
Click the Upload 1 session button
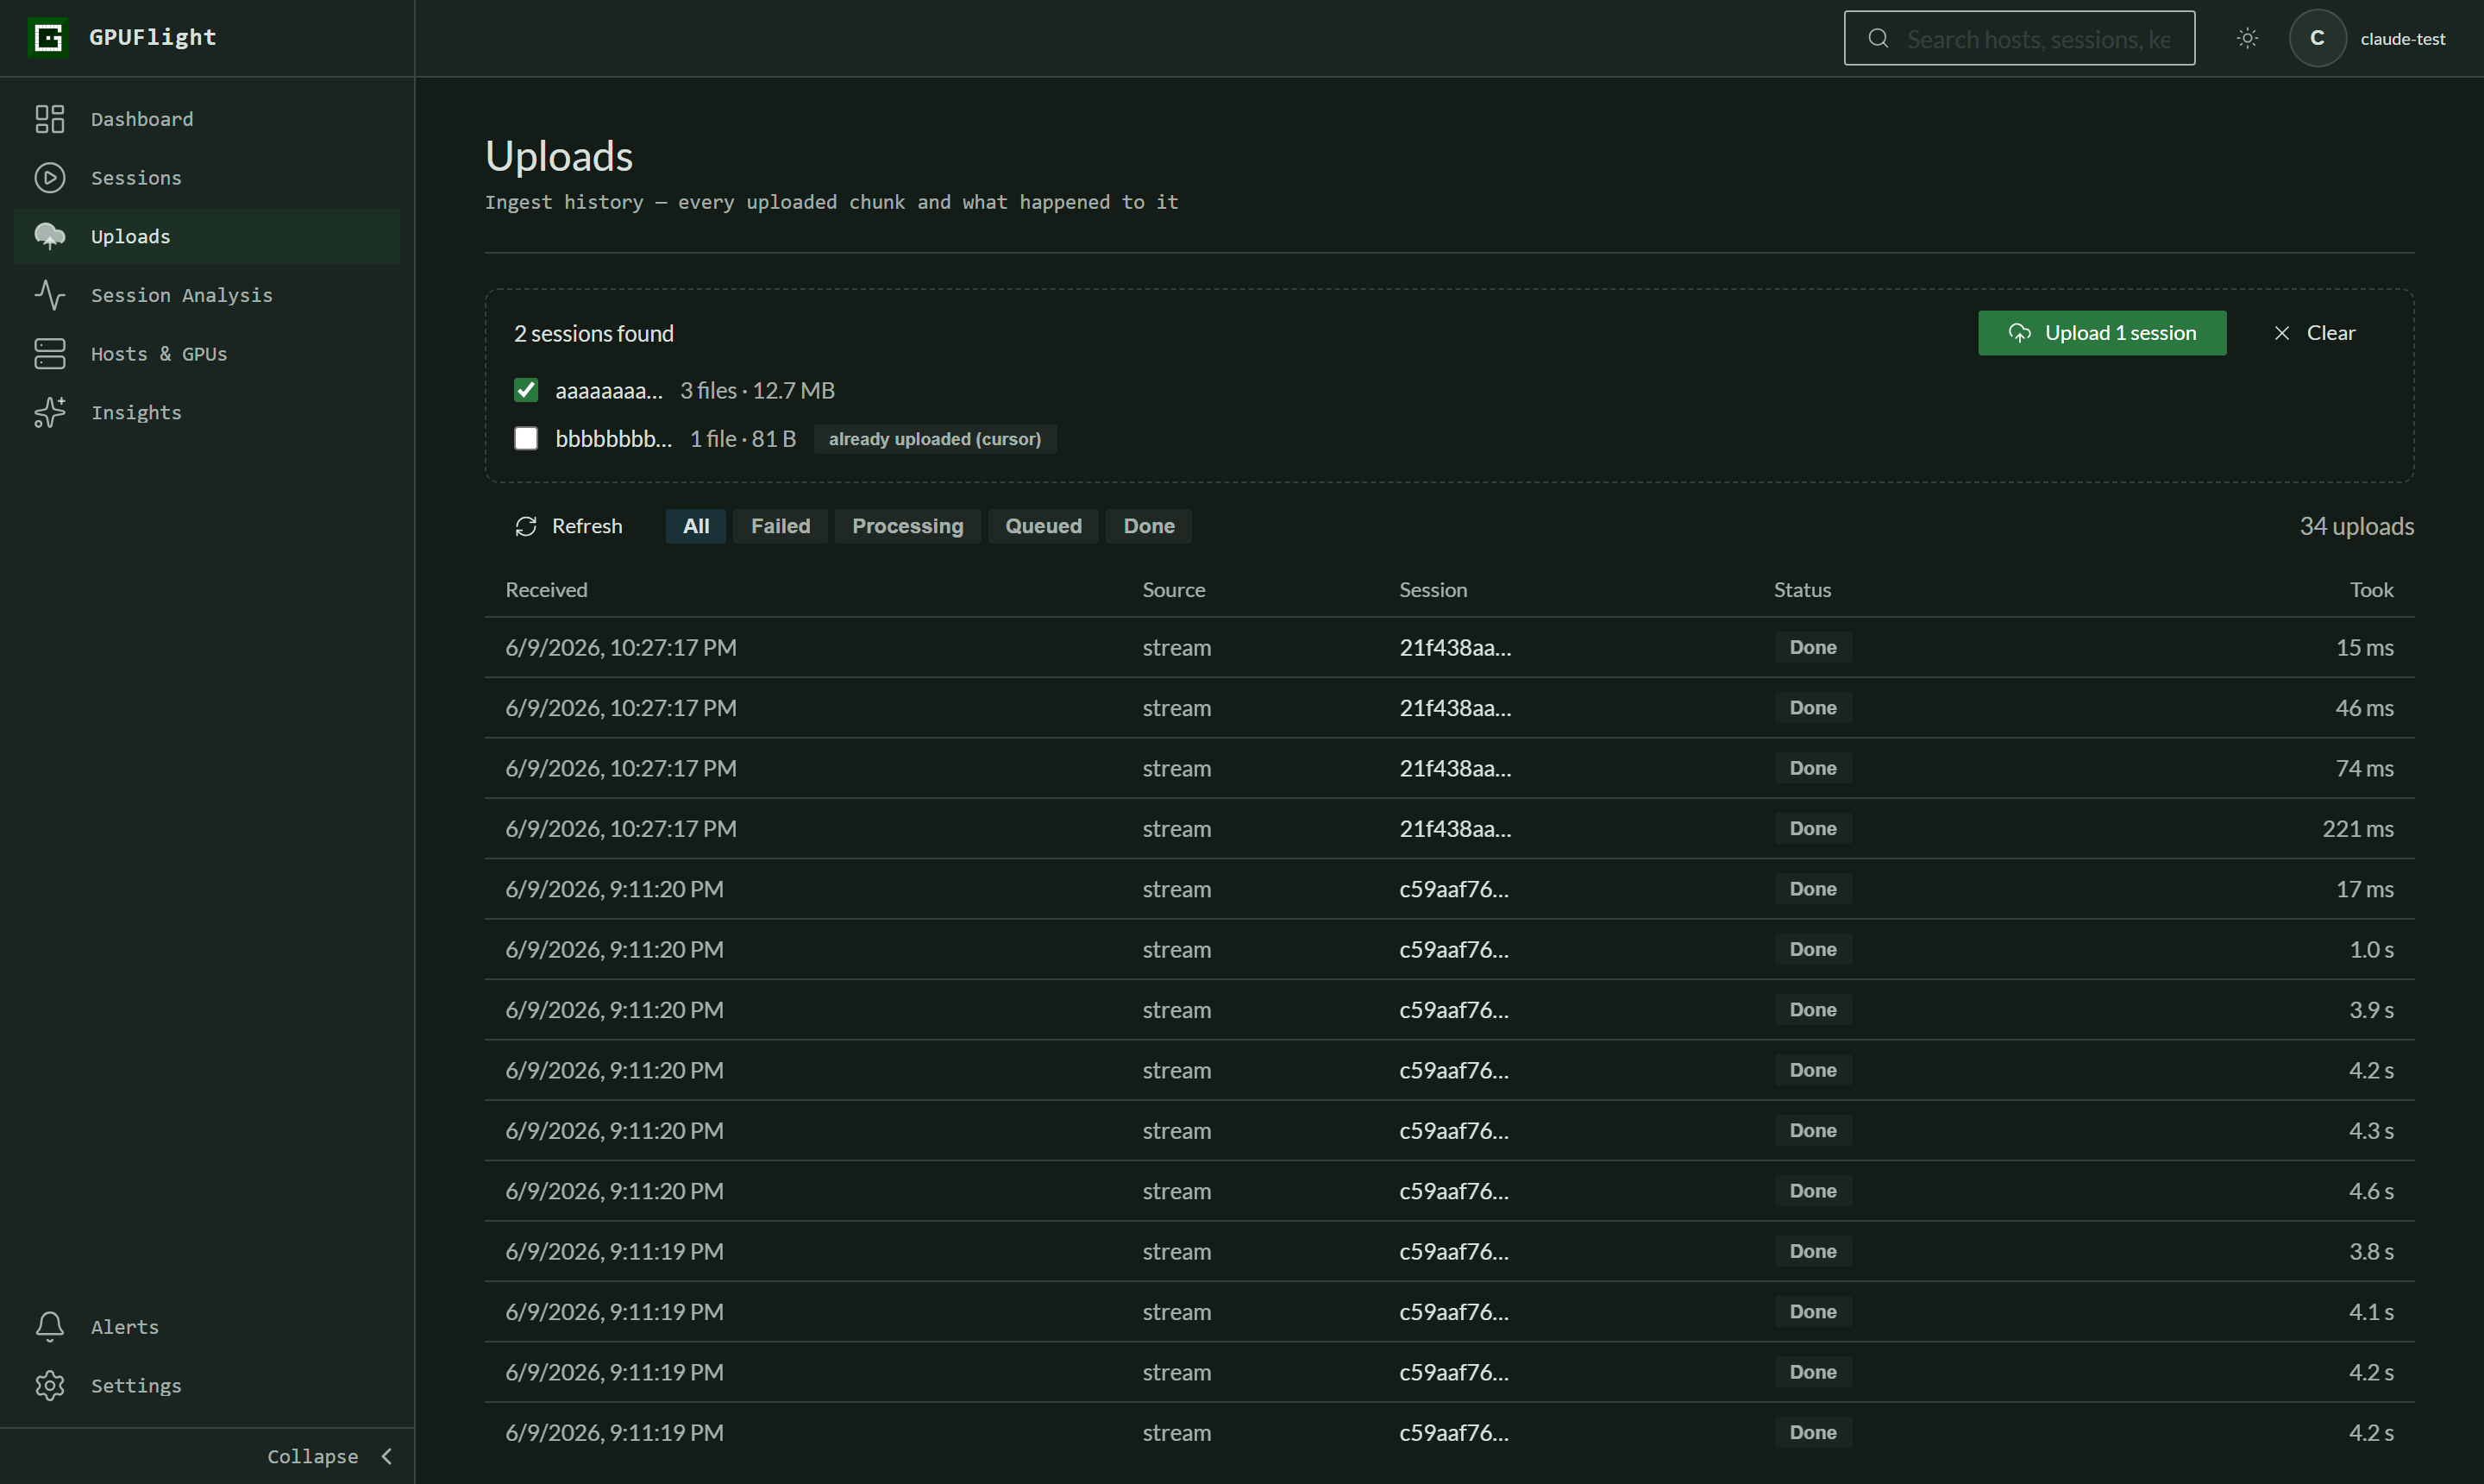point(2102,333)
